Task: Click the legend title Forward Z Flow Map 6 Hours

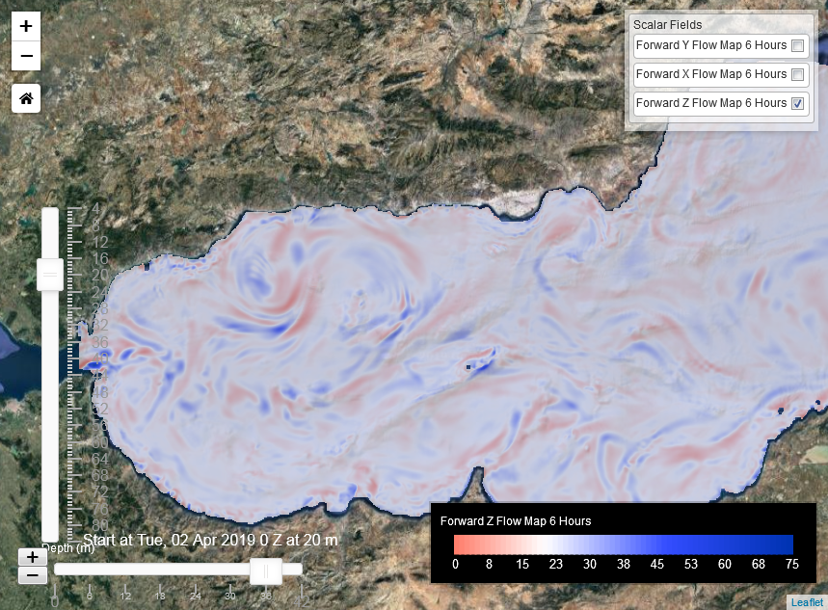Action: coord(516,521)
